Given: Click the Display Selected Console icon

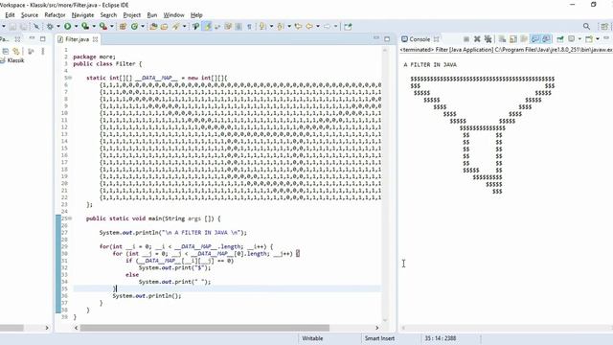Looking at the screenshot, I should coord(572,39).
